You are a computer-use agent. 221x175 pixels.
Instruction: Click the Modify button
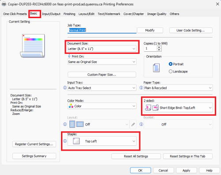(x=150, y=30)
